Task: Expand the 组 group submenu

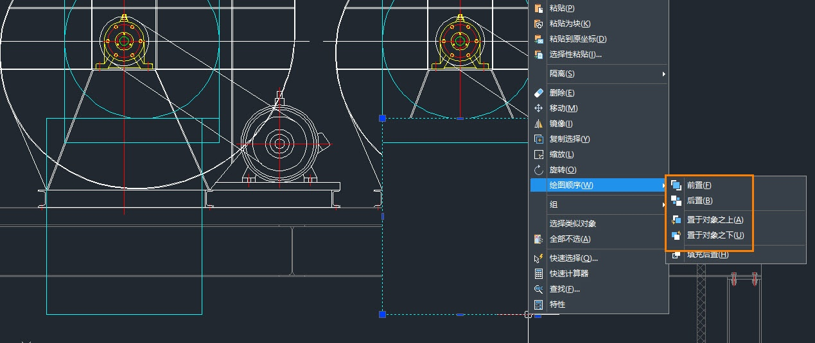Action: [x=598, y=205]
